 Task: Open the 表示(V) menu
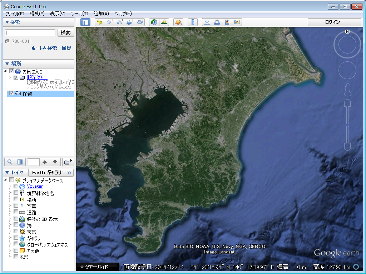click(58, 14)
